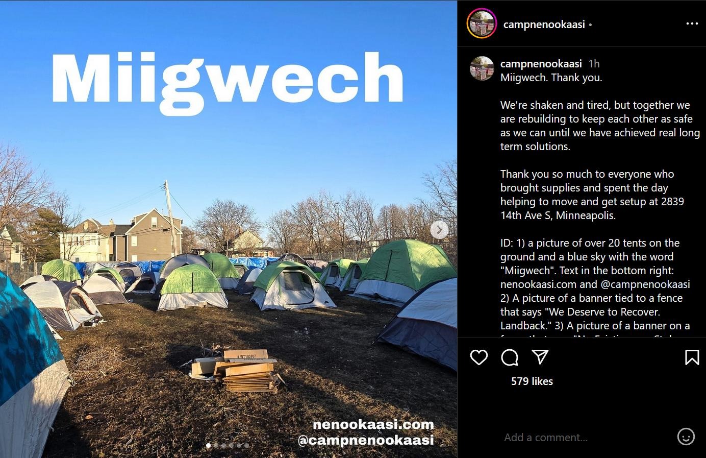Viewport: 706px width, 458px height.
Task: Click the 1h post timestamp
Action: tap(594, 63)
